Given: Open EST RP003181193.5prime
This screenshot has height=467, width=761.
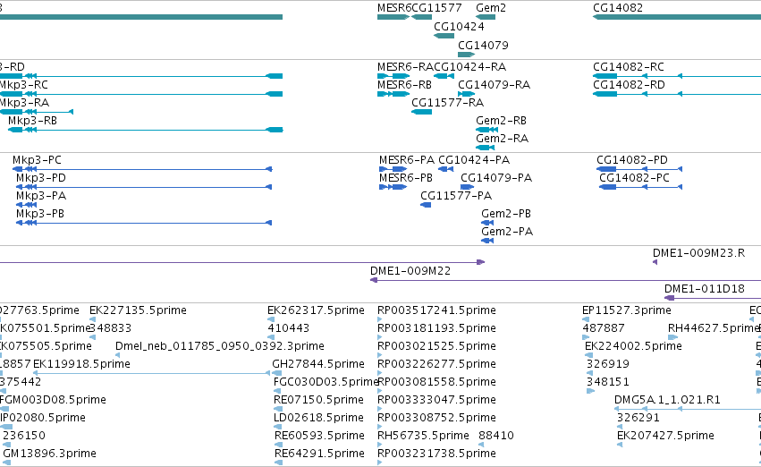Looking at the screenshot, I should (436, 328).
